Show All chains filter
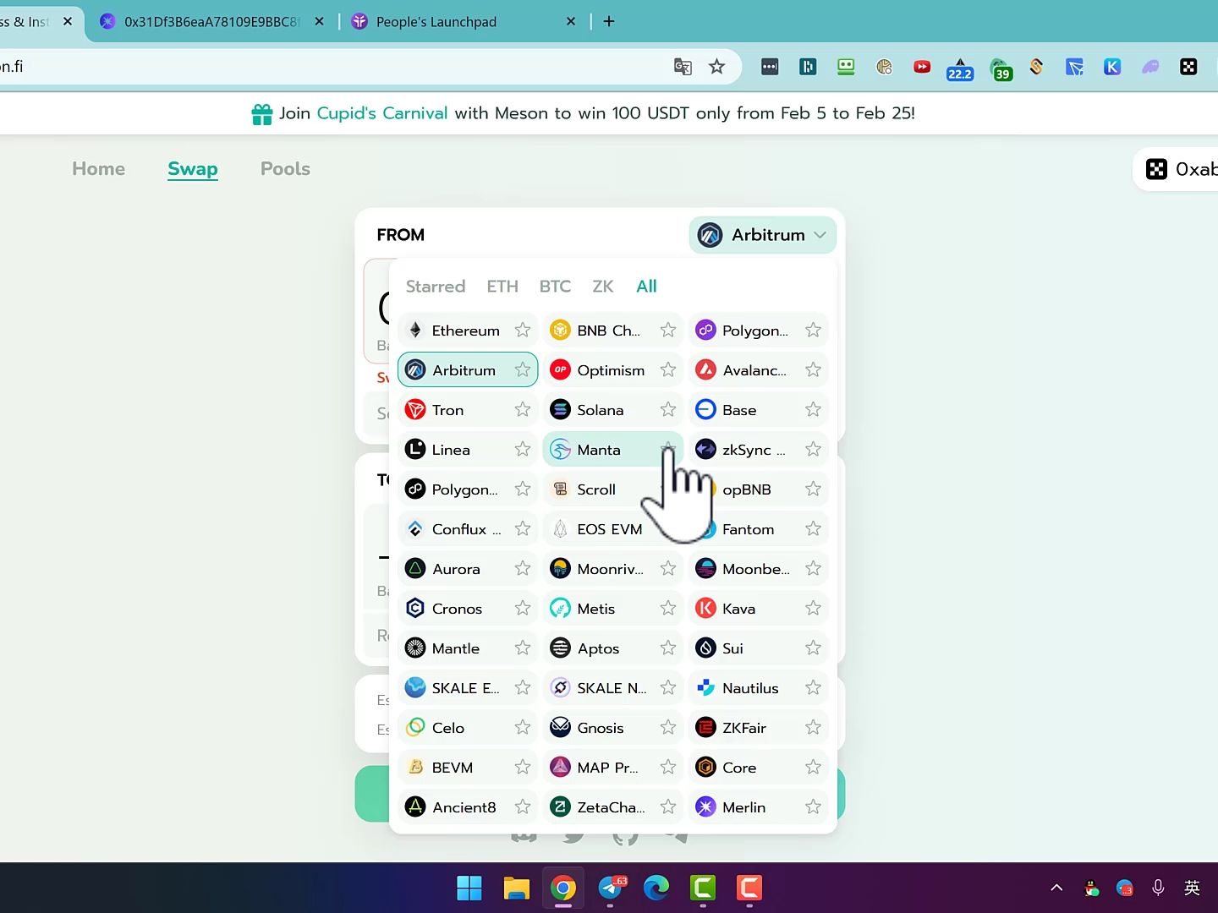The height and width of the screenshot is (913, 1218). (x=646, y=287)
